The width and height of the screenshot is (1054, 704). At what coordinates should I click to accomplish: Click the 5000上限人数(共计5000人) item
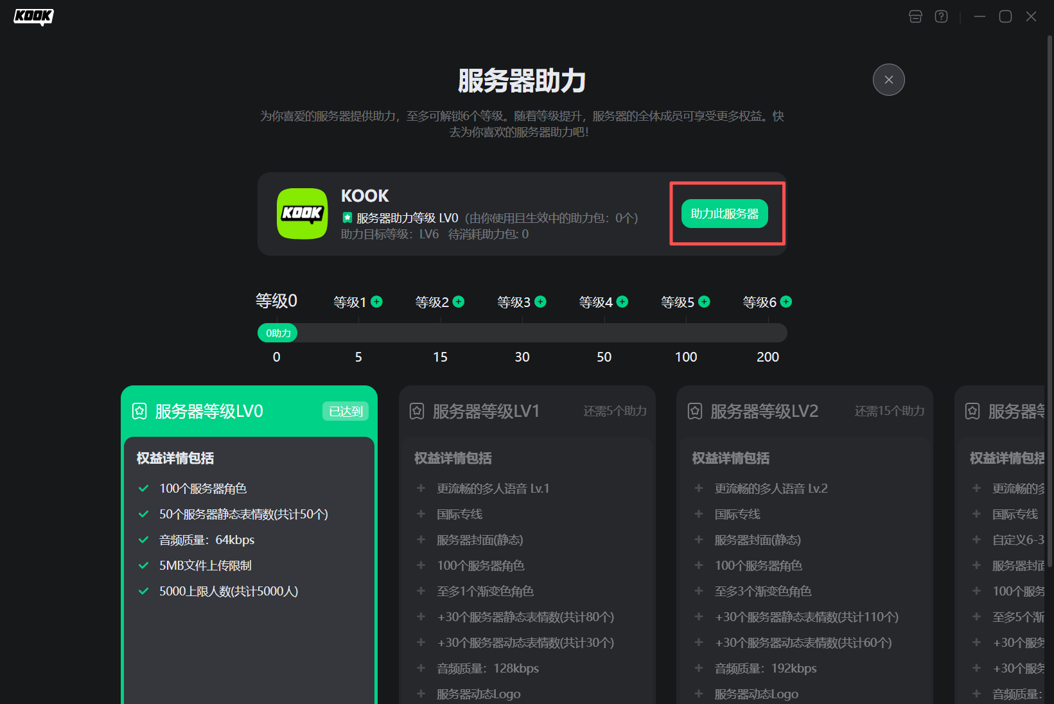point(229,591)
